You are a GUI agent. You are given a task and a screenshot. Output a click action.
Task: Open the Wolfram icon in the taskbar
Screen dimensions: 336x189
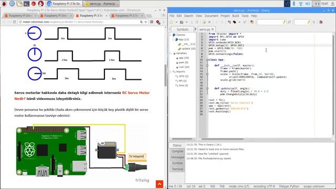41,4
